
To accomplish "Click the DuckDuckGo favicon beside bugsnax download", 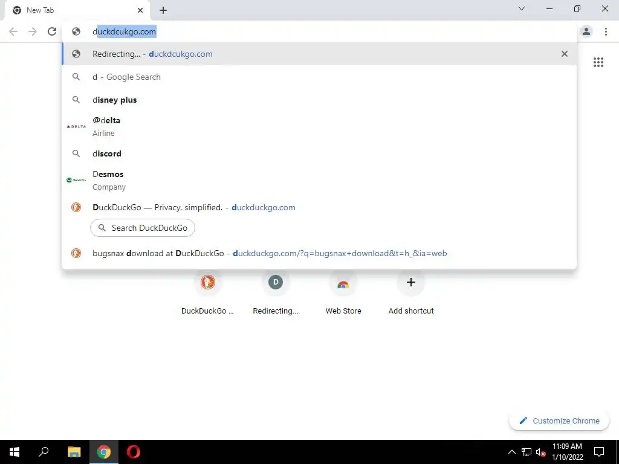I will click(76, 253).
